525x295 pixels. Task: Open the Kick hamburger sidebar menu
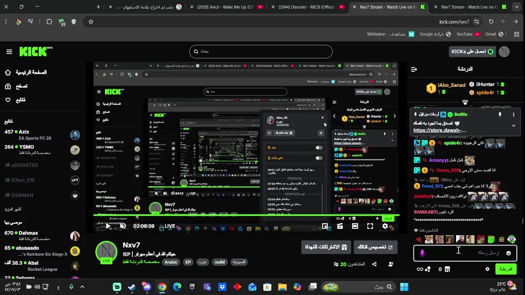[9, 52]
